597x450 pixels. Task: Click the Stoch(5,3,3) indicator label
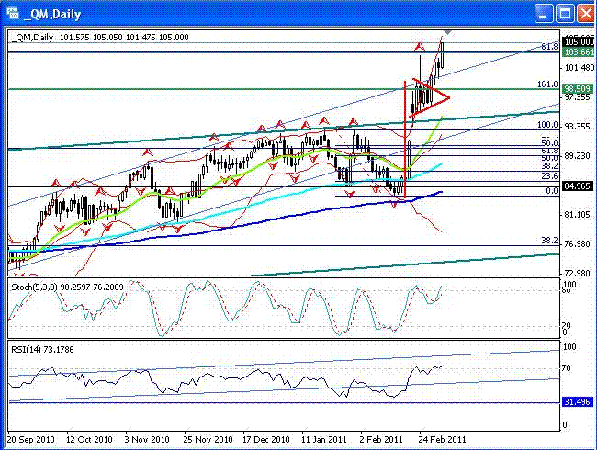pos(67,287)
